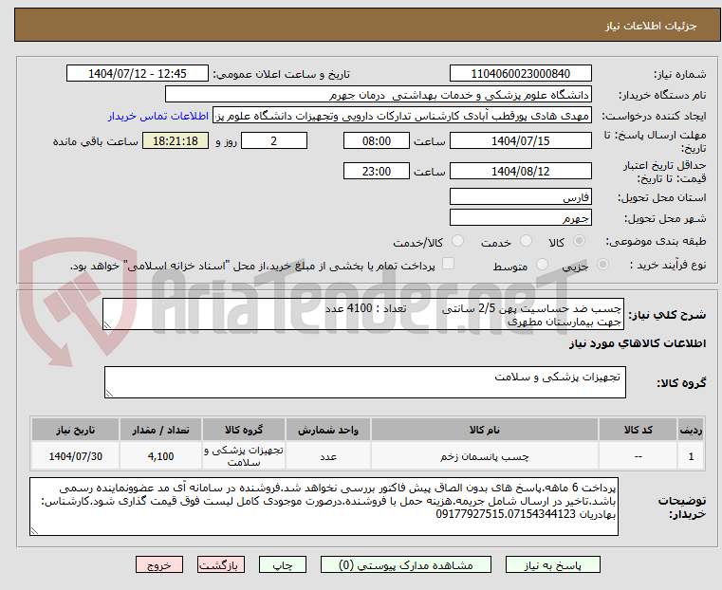This screenshot has width=722, height=590.
Task: Click the 4,100 quantity cell
Action: click(x=160, y=456)
